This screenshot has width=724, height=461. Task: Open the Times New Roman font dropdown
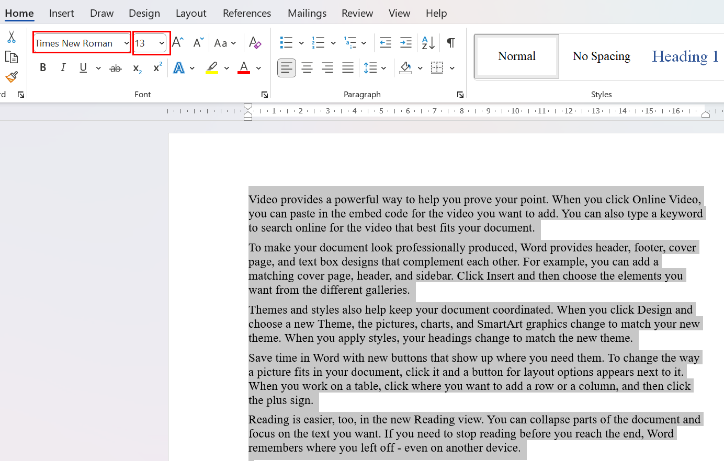click(126, 43)
